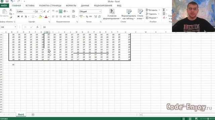Add a new sheet with the plus button
The width and height of the screenshot is (215, 120).
tap(33, 115)
